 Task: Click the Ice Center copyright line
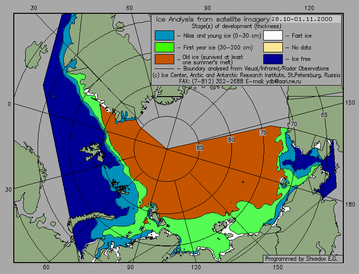point(246,75)
